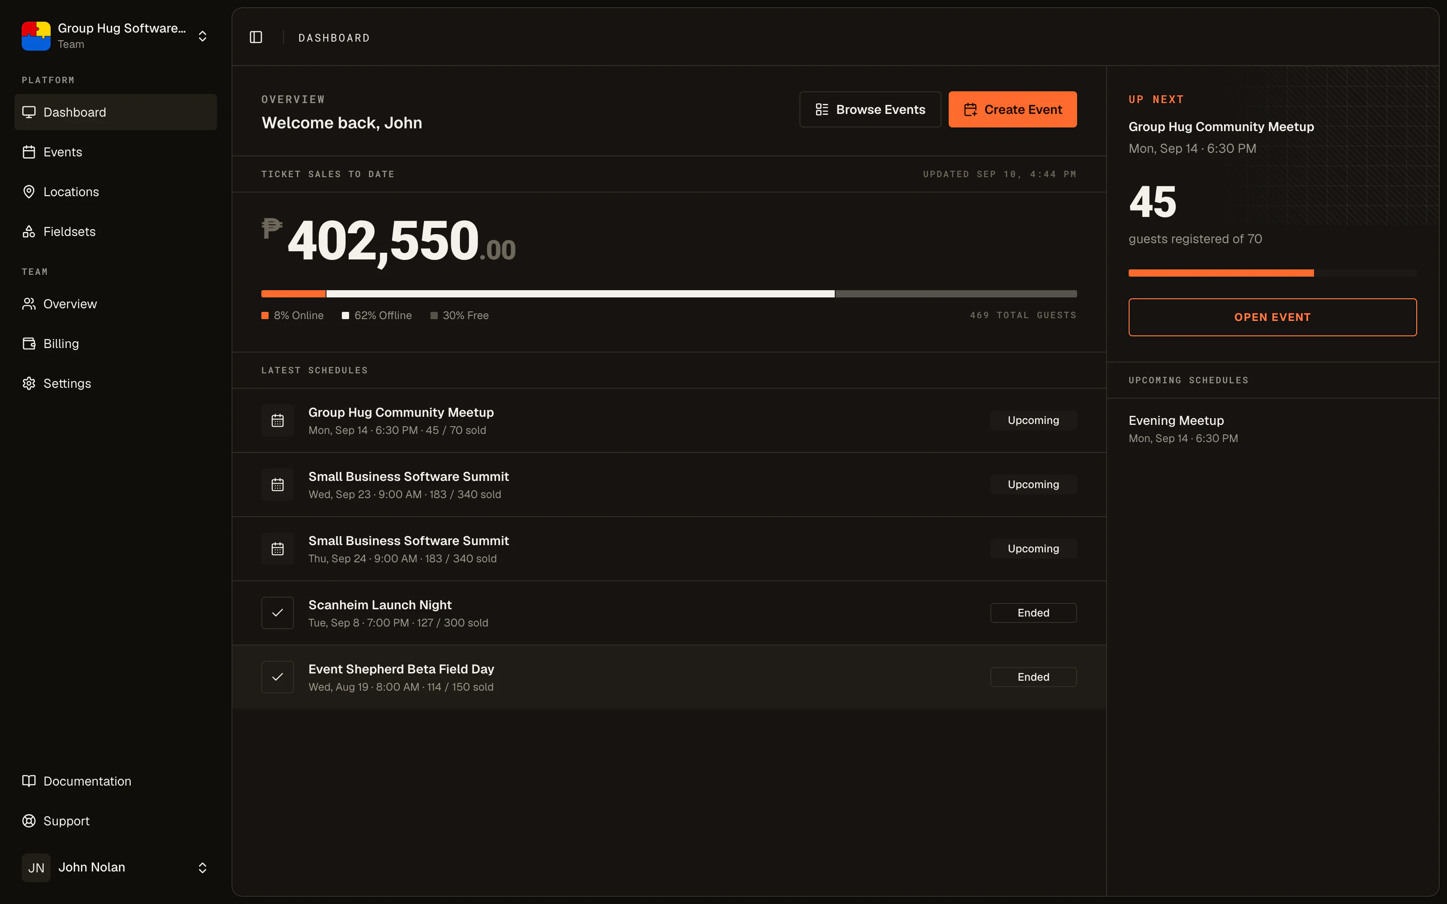Click the Dashboard monitor icon
This screenshot has height=904, width=1447.
[x=28, y=112]
